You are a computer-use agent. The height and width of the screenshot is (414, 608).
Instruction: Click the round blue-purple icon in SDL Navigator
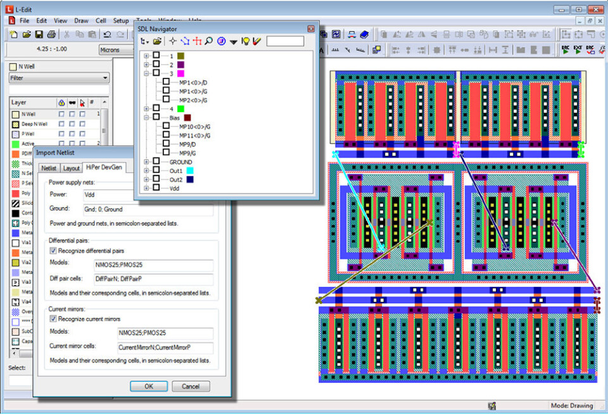click(221, 41)
